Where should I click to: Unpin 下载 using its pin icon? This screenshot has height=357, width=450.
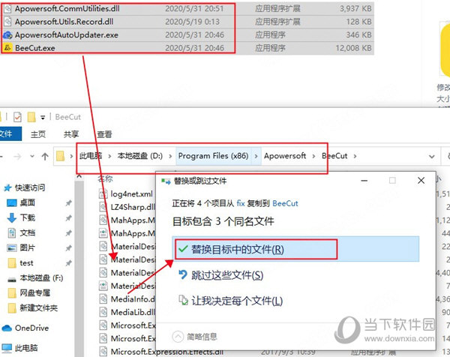68,217
